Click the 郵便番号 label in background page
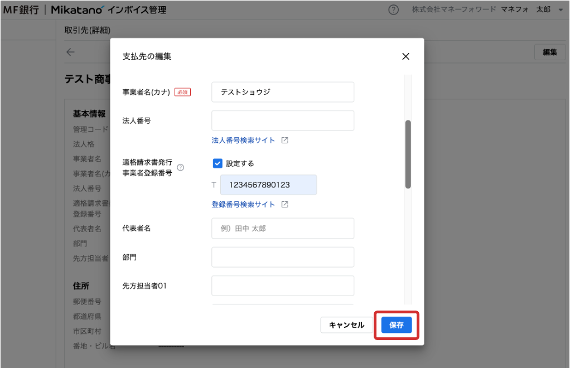This screenshot has width=570, height=368. tap(87, 302)
